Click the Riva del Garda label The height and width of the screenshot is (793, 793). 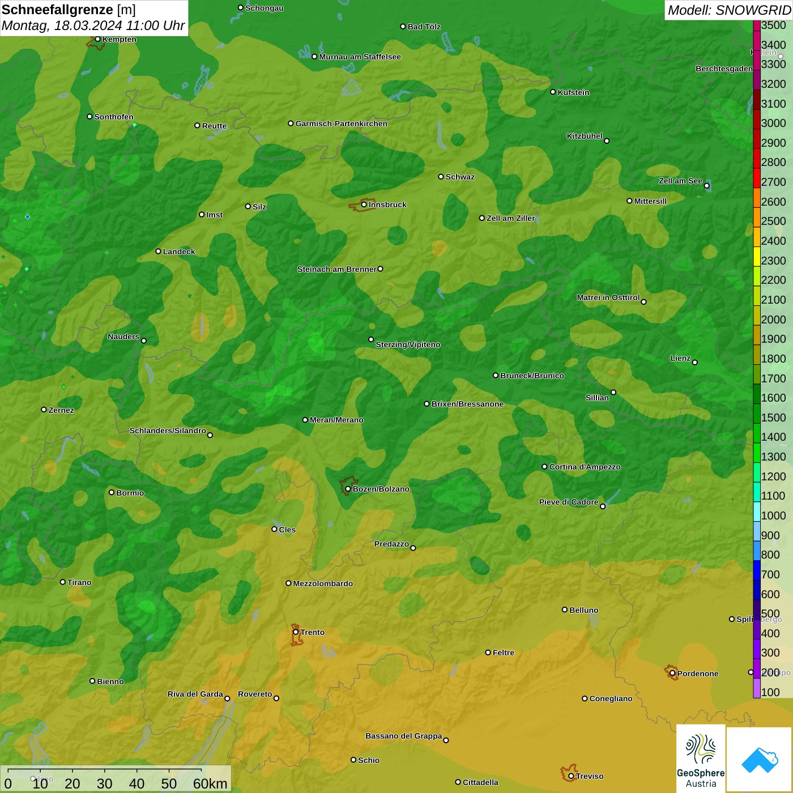pyautogui.click(x=195, y=694)
